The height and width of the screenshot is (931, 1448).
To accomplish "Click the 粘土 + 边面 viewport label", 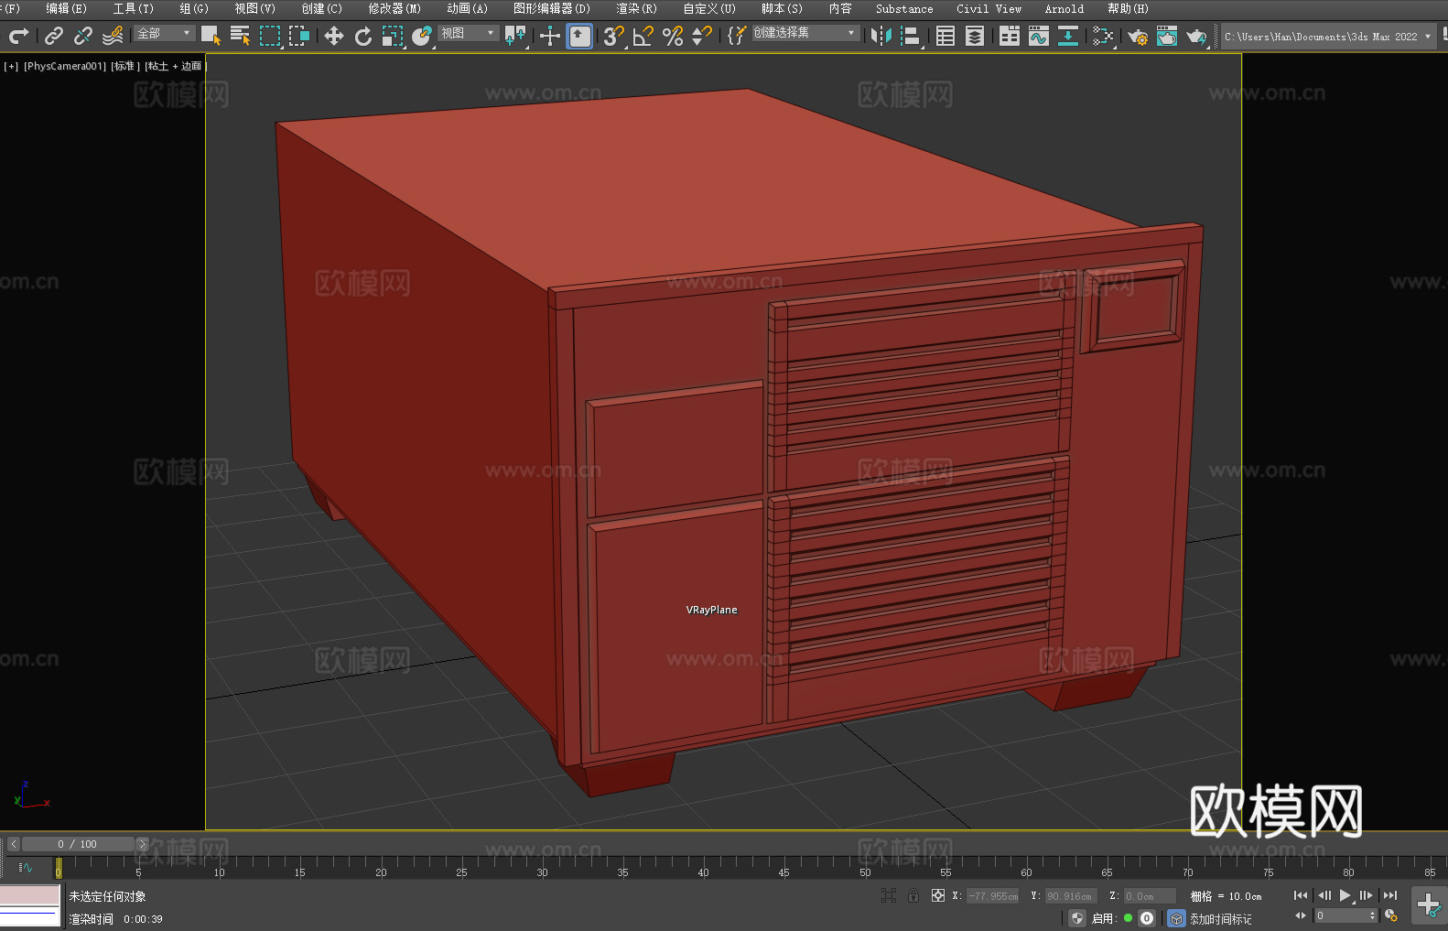I will point(174,66).
